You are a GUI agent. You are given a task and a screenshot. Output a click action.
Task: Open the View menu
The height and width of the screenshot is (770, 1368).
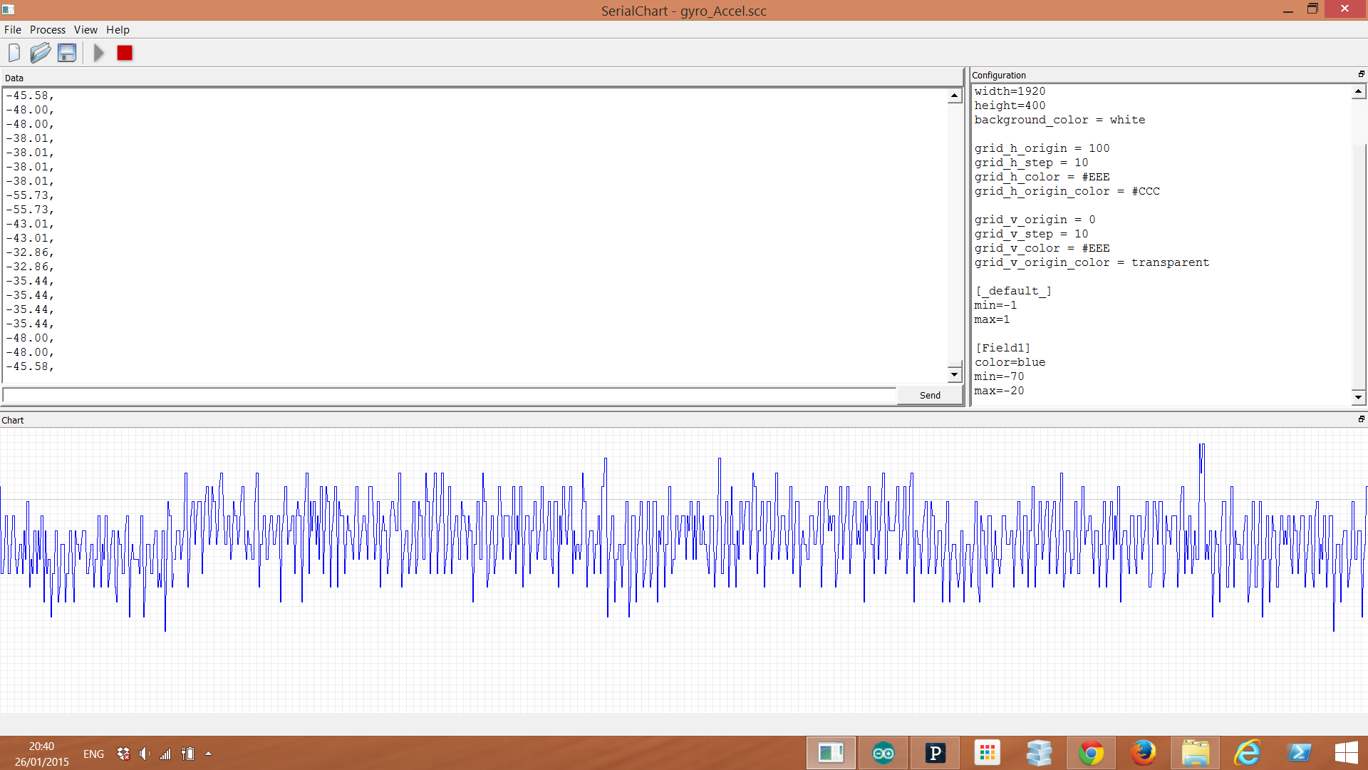(x=85, y=30)
